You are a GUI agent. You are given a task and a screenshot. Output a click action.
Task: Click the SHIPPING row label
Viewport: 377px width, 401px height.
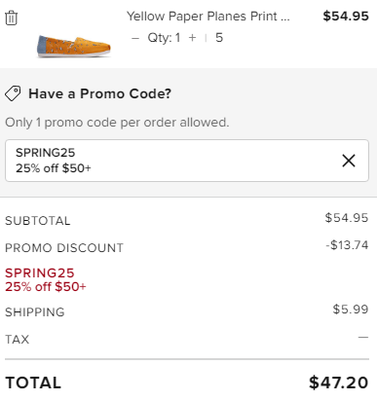click(35, 312)
